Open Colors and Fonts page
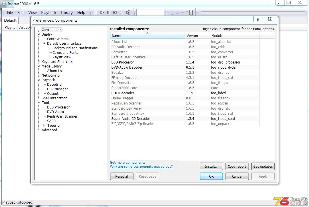The image size is (309, 207). pyautogui.click(x=65, y=53)
